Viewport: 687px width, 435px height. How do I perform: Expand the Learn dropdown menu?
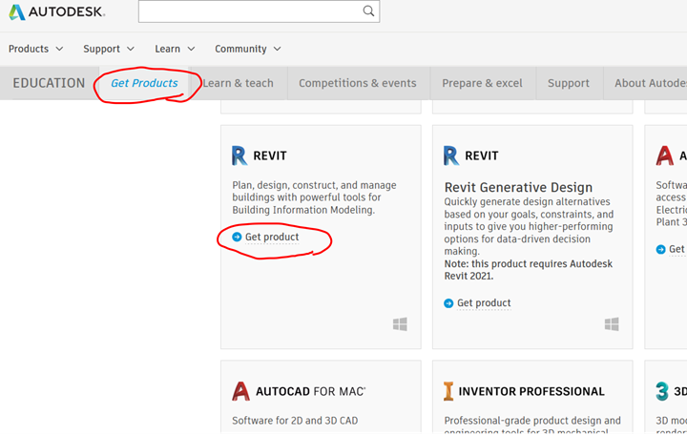(175, 49)
